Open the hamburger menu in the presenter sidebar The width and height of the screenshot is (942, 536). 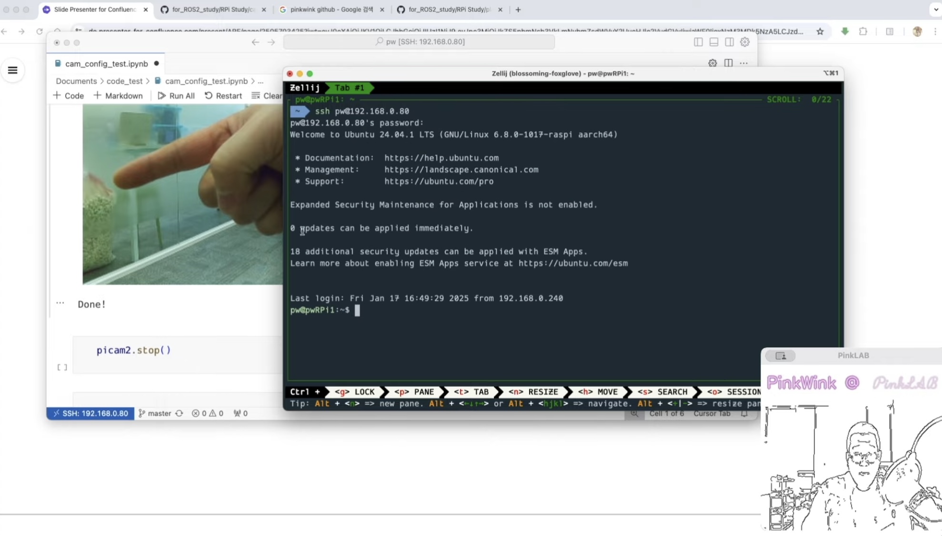13,71
